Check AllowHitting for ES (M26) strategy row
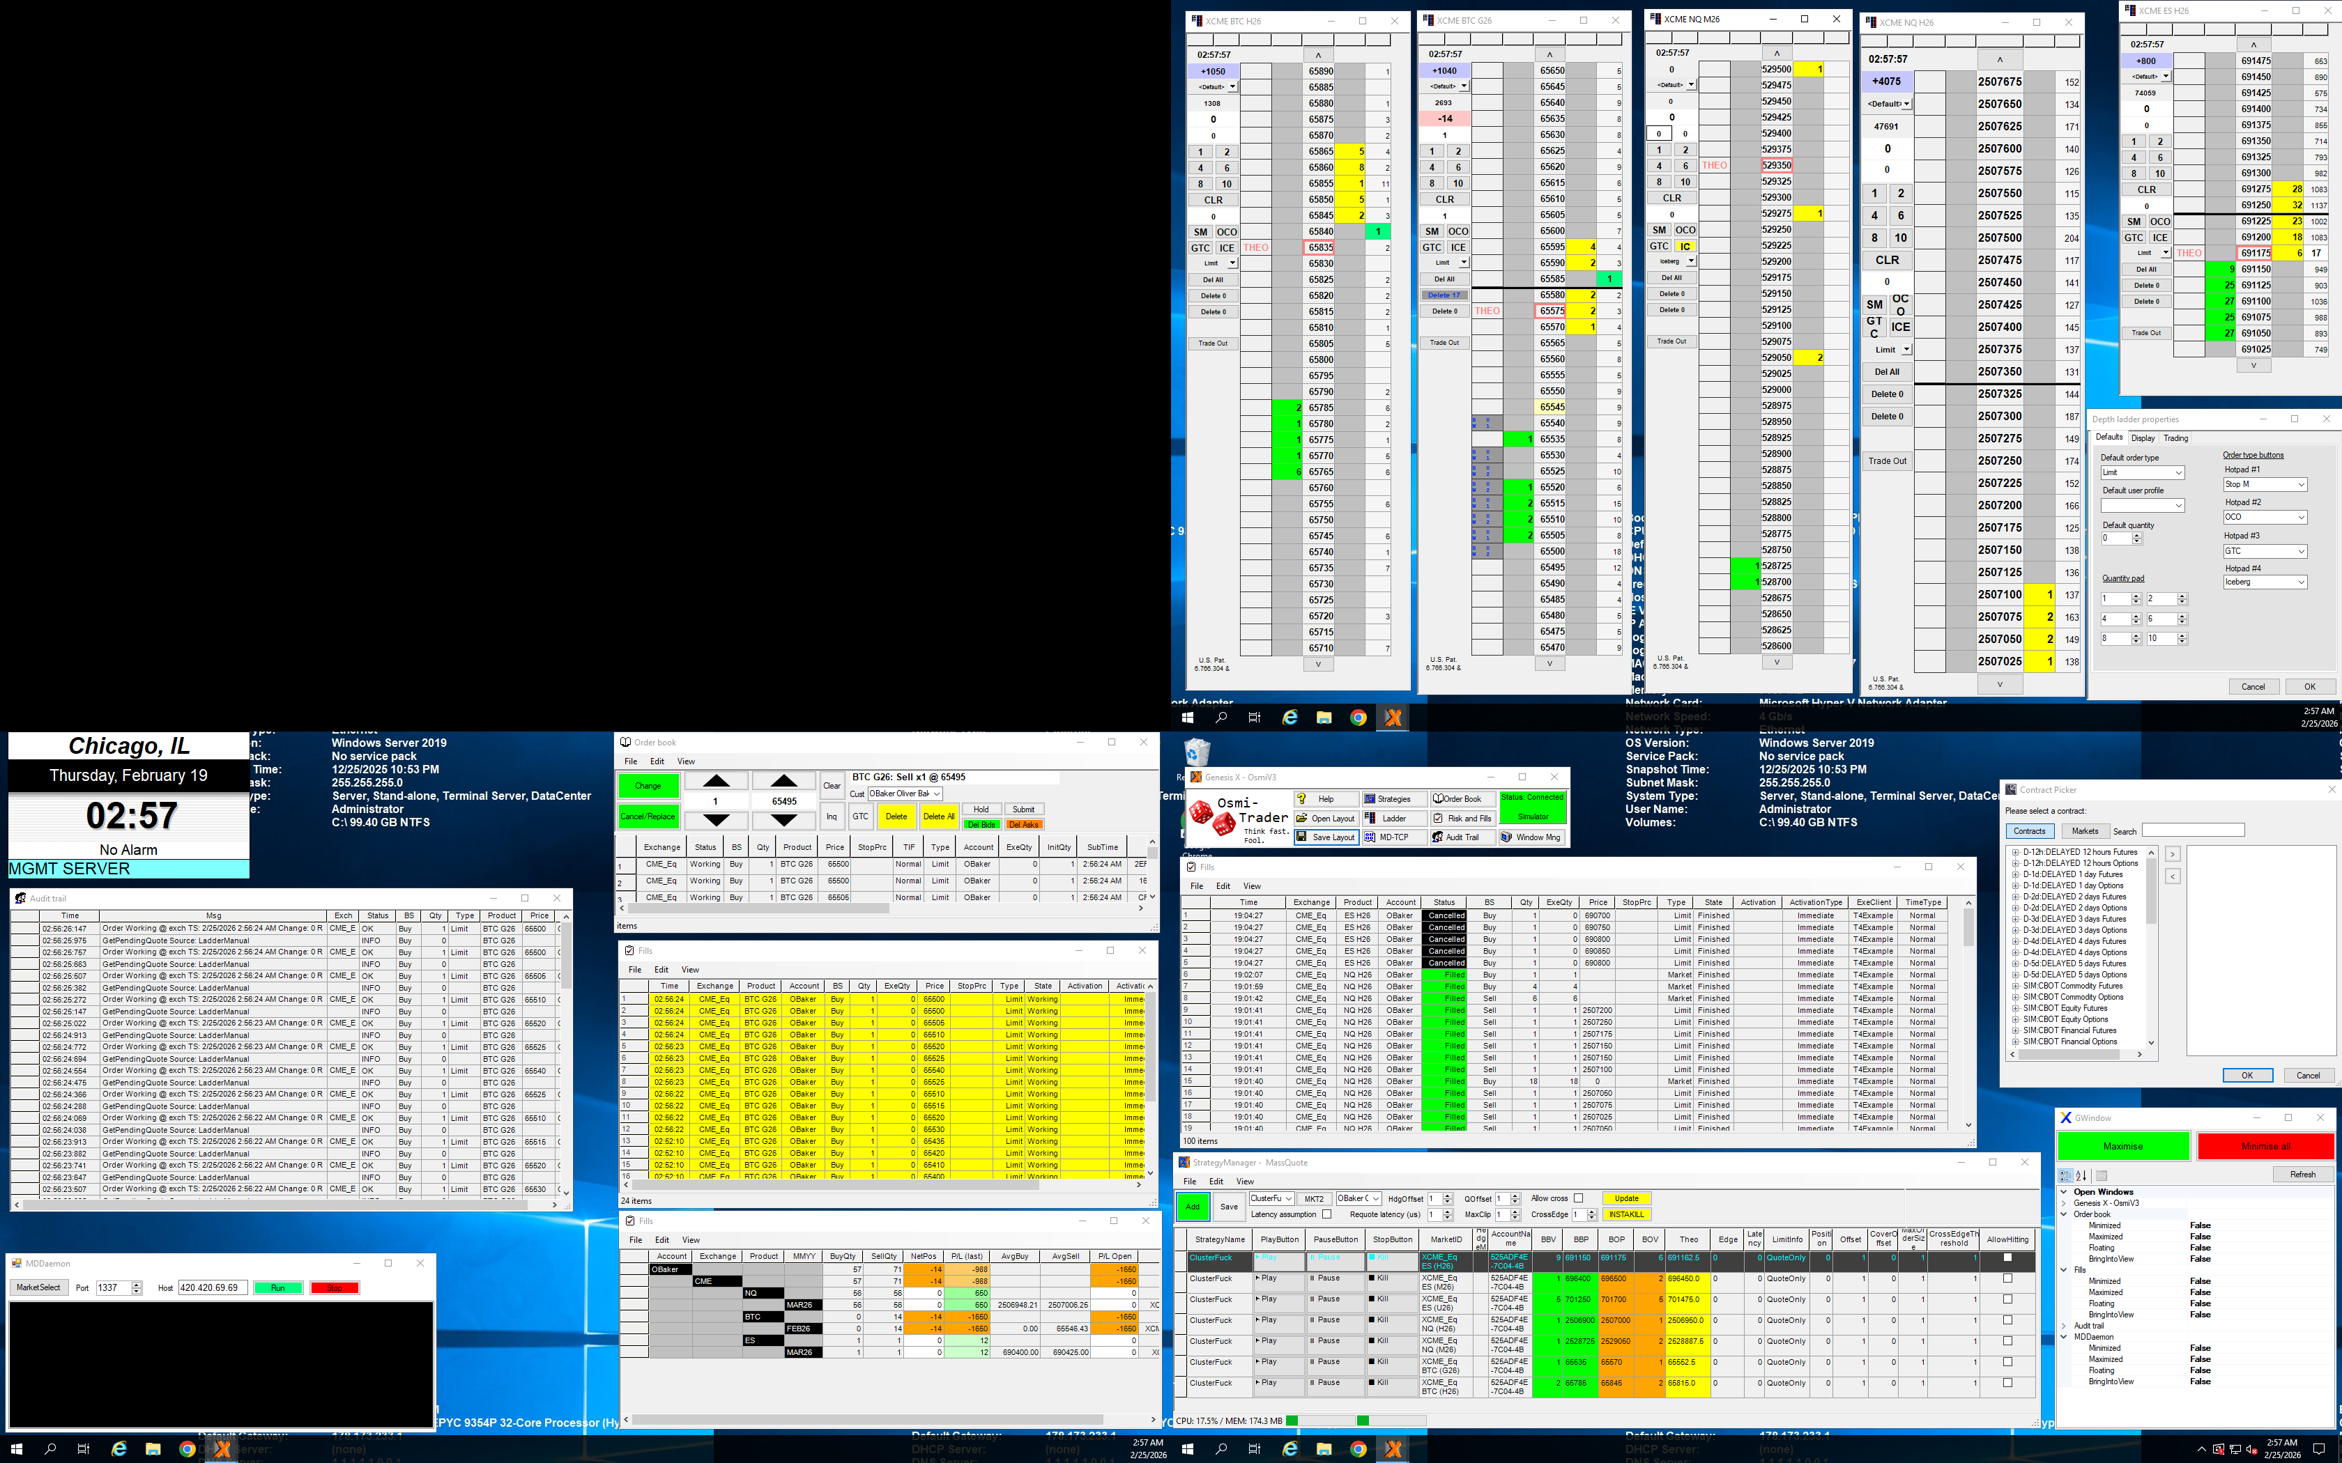Image resolution: width=2342 pixels, height=1463 pixels. (x=2007, y=1279)
